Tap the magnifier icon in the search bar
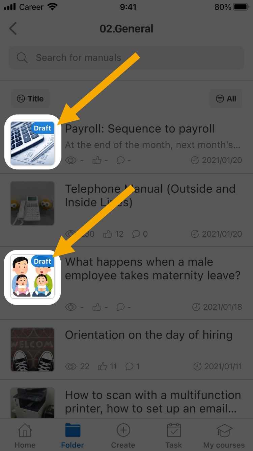The width and height of the screenshot is (253, 451). (22, 58)
